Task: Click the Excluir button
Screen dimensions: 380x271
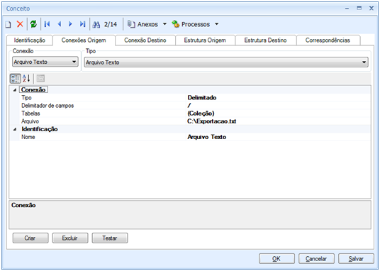Action: click(70, 238)
